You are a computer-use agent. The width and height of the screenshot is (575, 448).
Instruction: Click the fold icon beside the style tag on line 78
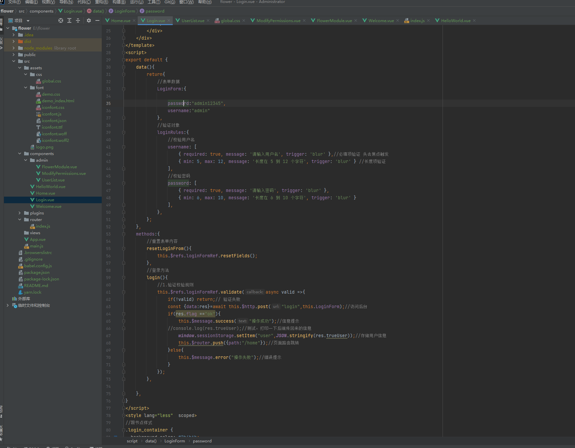(x=124, y=415)
